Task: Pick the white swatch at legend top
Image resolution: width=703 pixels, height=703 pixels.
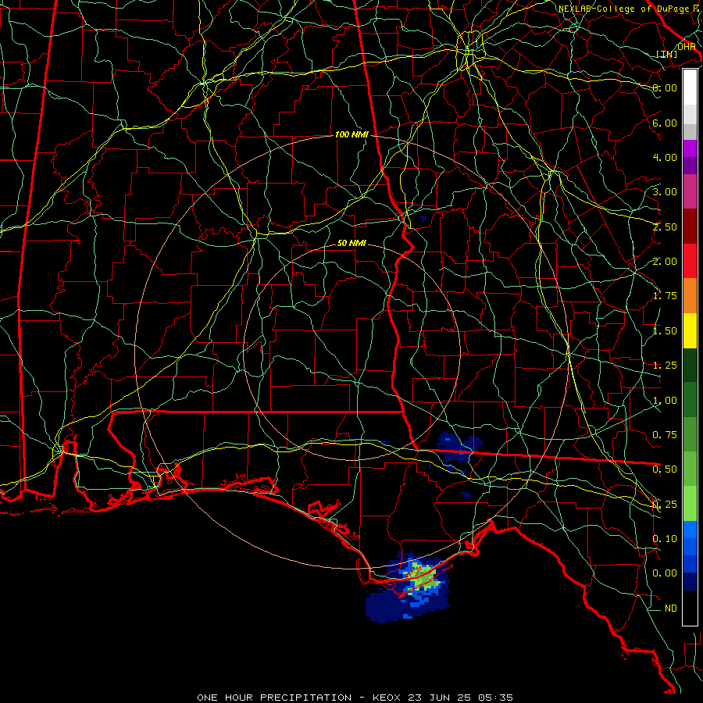Action: tap(690, 87)
